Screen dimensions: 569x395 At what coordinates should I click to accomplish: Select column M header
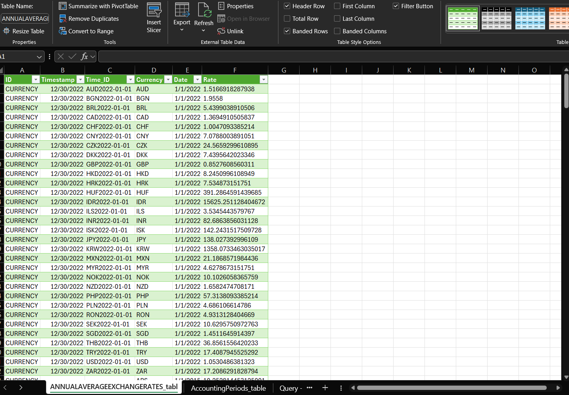point(472,70)
